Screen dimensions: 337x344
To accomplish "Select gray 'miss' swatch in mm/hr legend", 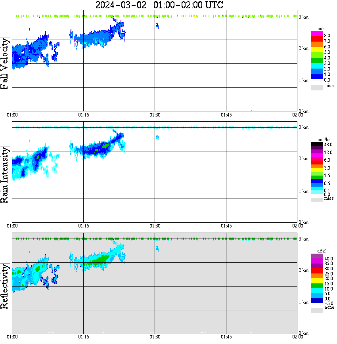I will click(x=317, y=200).
